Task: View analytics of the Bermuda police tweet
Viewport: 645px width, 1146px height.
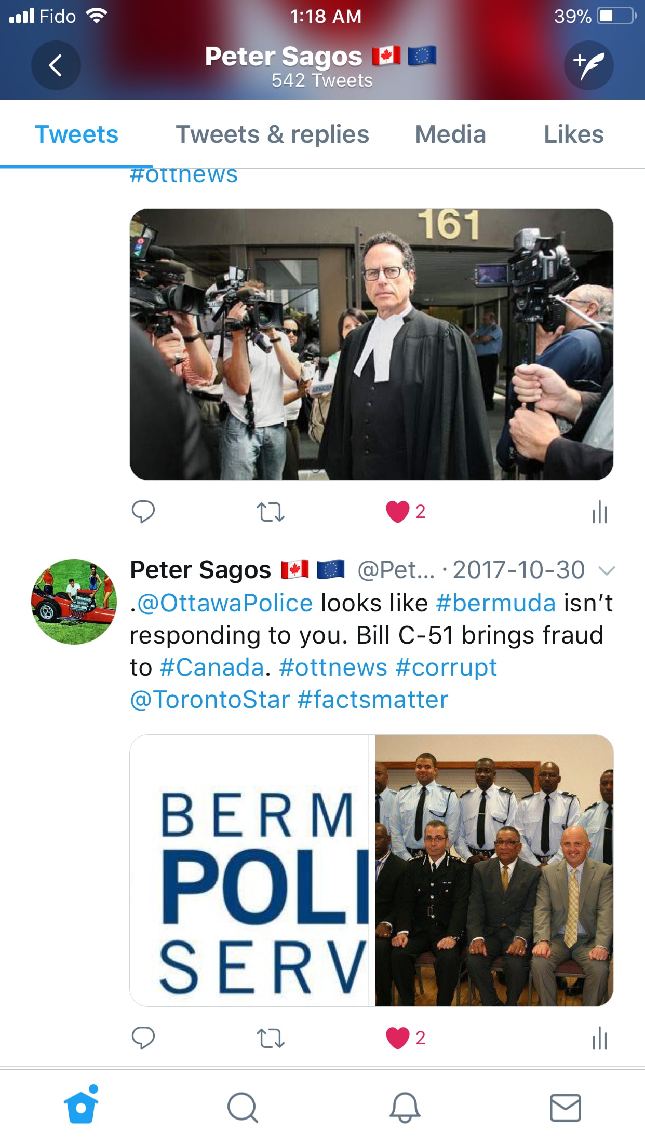Action: 600,1038
